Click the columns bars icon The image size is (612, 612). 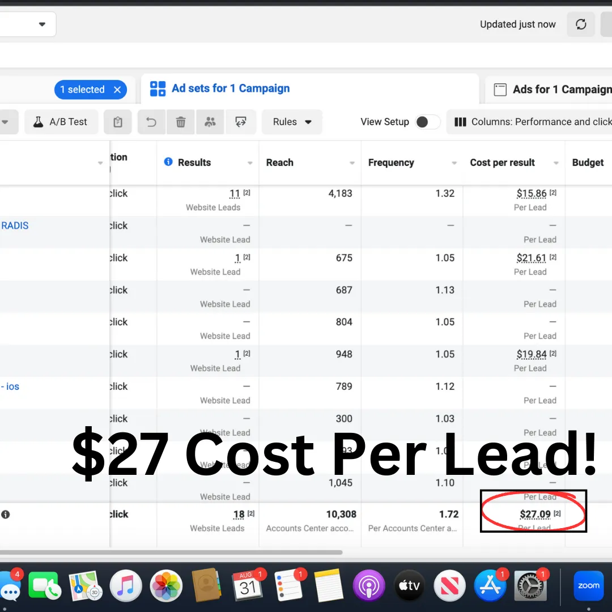pos(460,122)
